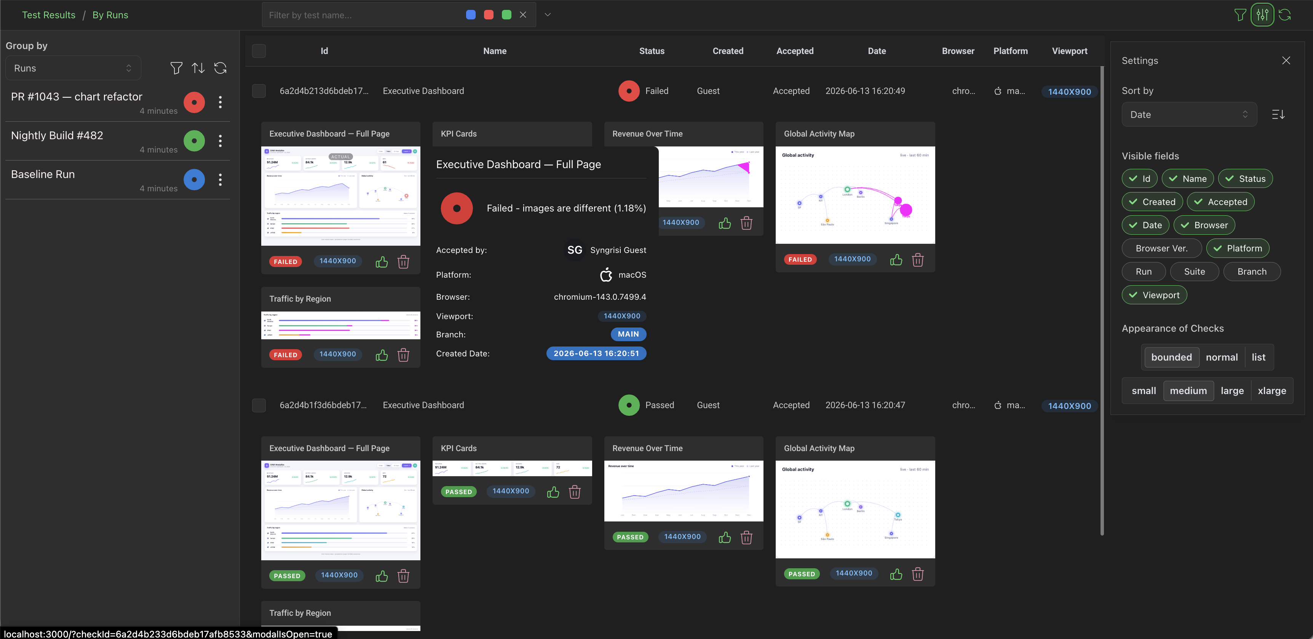Accept the failed Revenue Over Time check
The width and height of the screenshot is (1313, 639).
pos(725,223)
